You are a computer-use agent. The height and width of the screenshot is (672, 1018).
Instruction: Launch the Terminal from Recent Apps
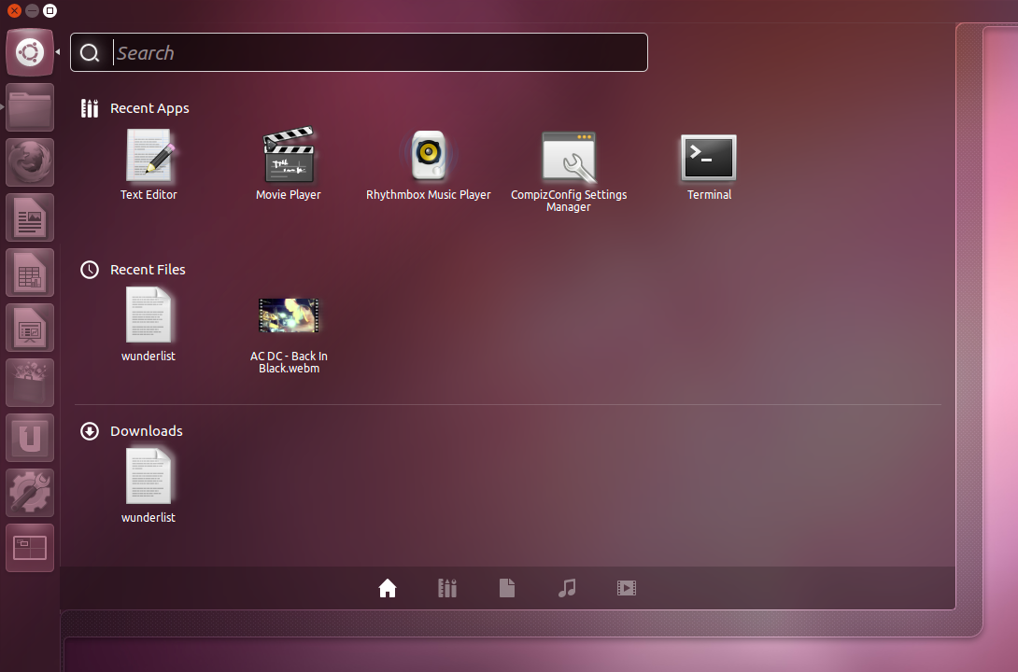tap(709, 156)
